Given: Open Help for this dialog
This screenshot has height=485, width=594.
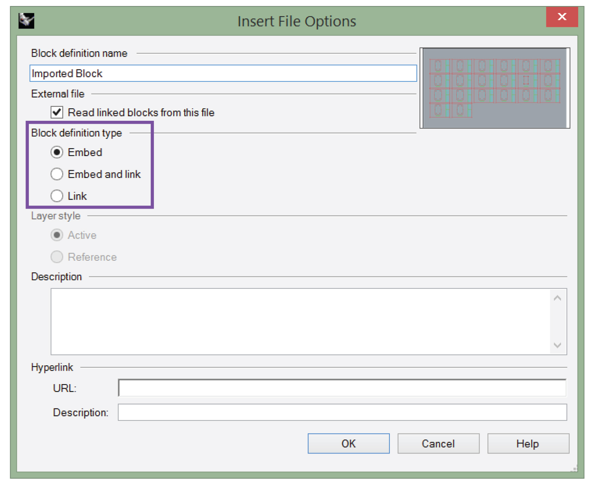Looking at the screenshot, I should coord(528,444).
